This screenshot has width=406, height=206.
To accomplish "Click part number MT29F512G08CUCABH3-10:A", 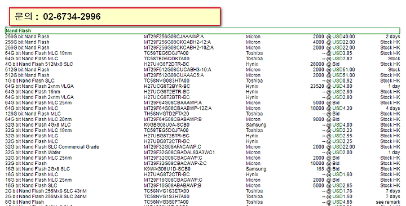I will coord(178,70).
